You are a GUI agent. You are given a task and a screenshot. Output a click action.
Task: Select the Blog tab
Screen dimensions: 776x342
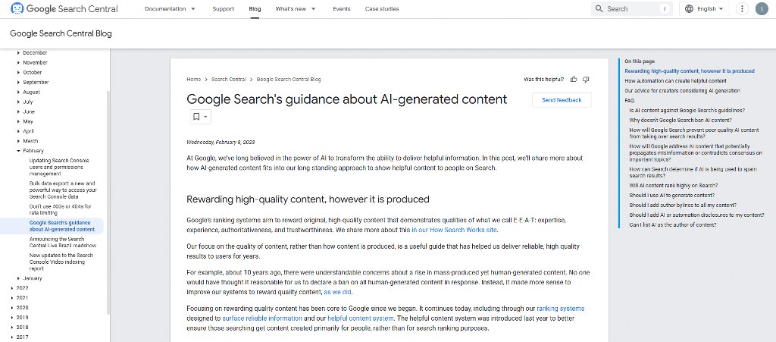pyautogui.click(x=255, y=9)
